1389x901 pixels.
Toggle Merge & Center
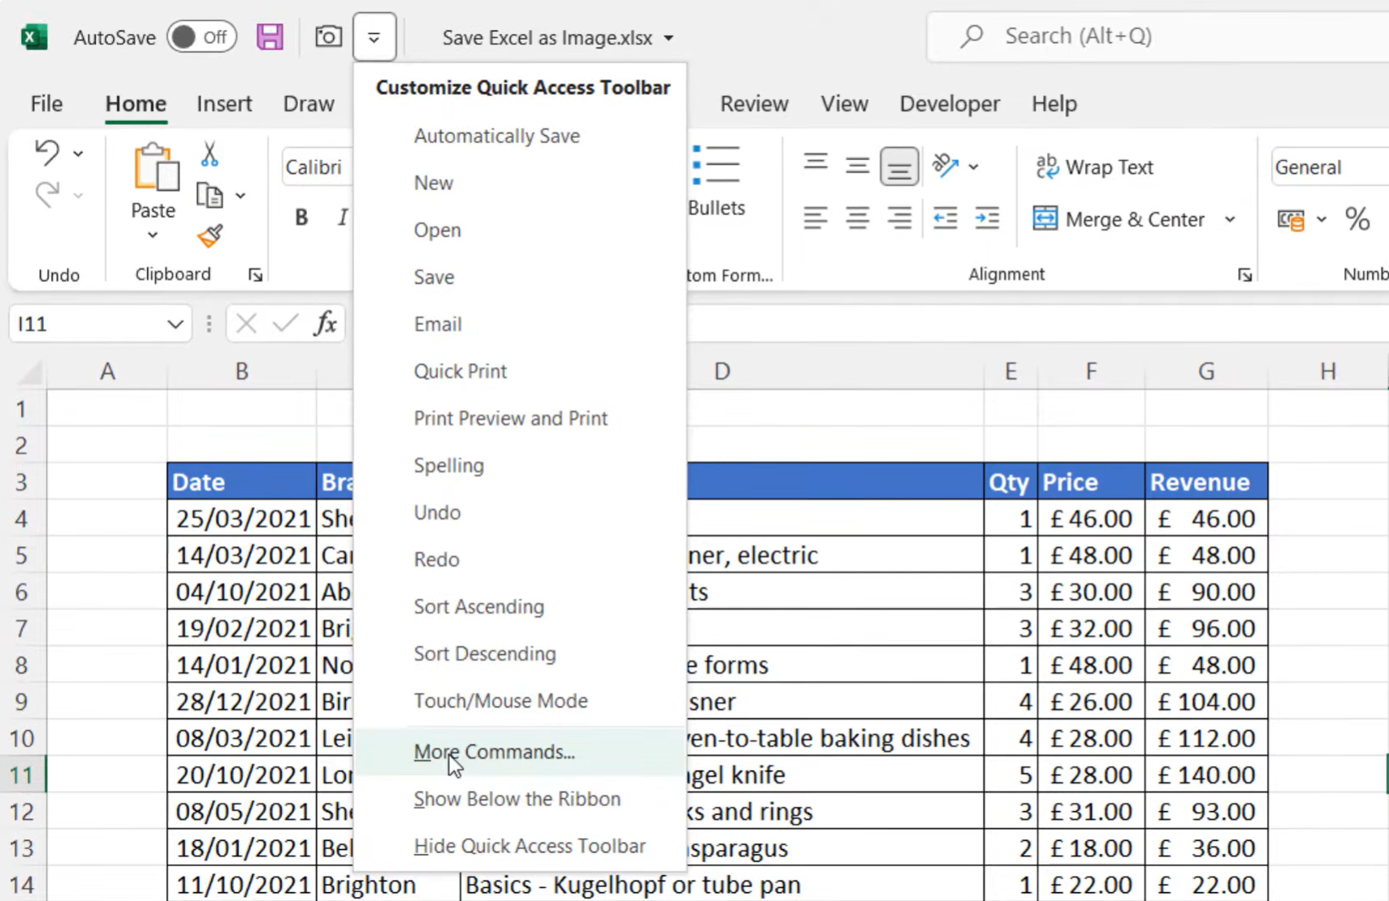pos(1119,219)
